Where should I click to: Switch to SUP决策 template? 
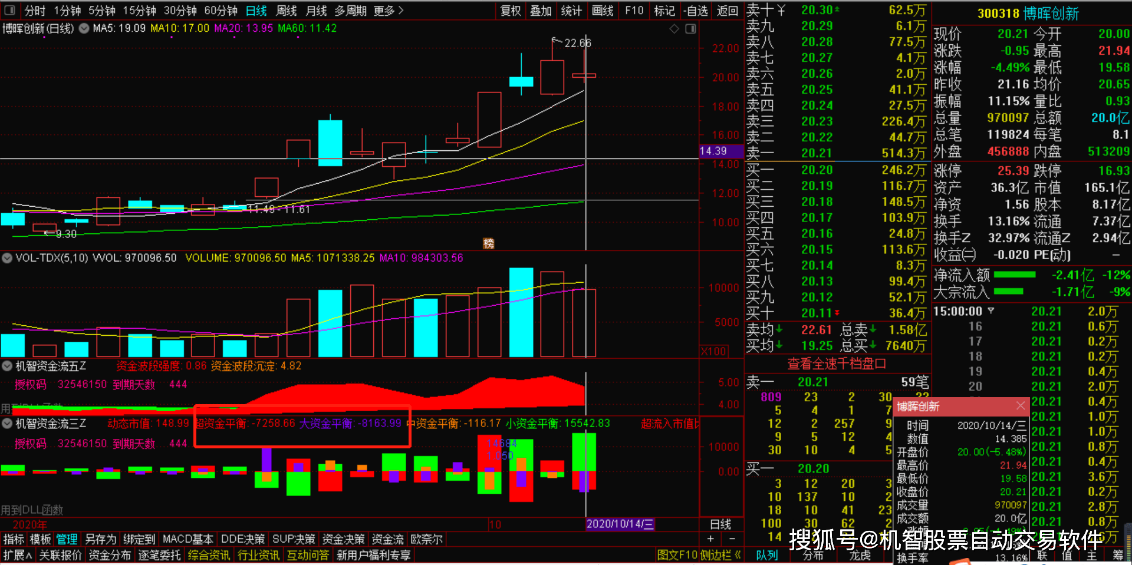(x=294, y=539)
